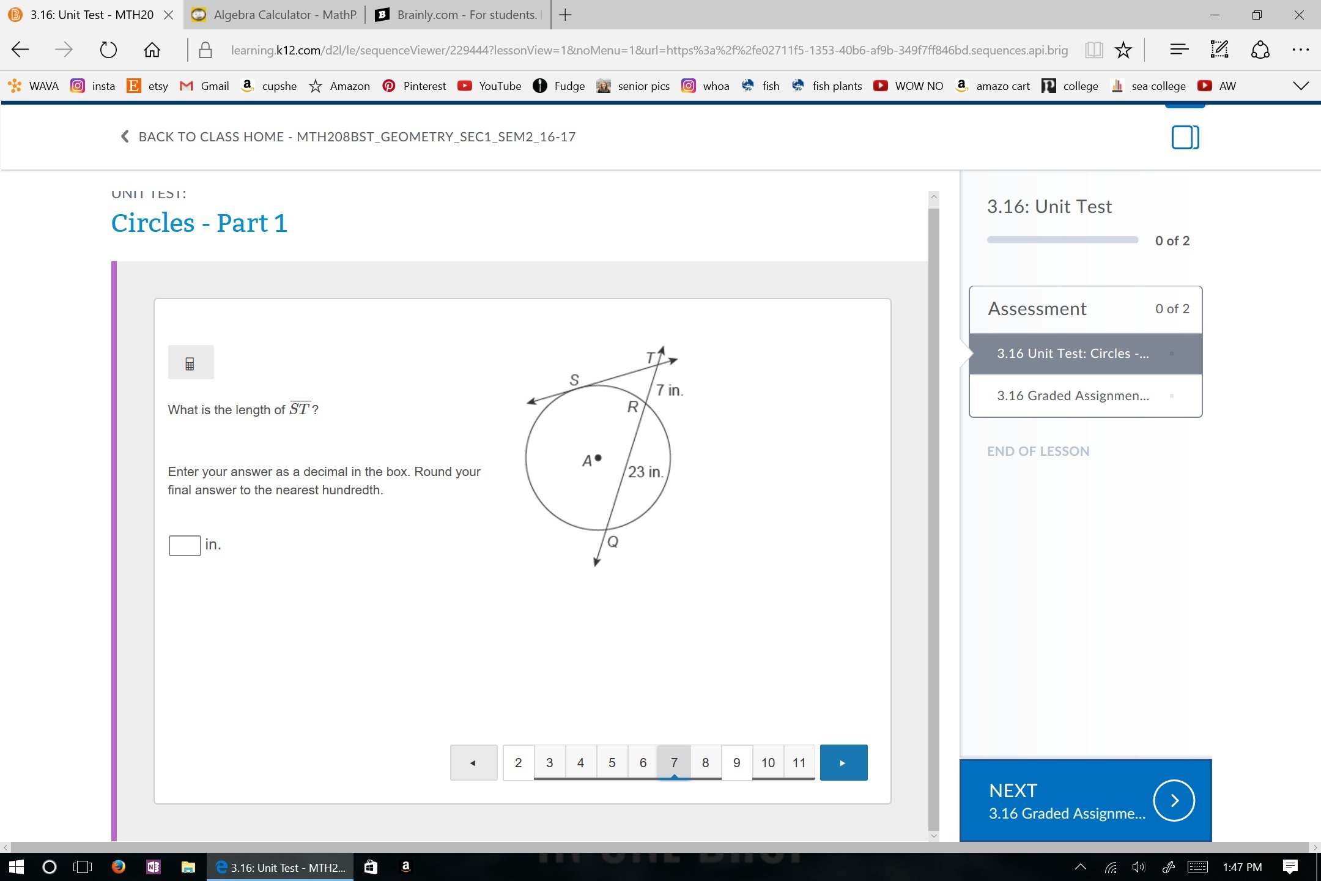Toggle the lesson sidebar panel icon
This screenshot has width=1321, height=881.
point(1185,138)
